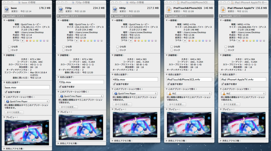
Task: Uncheck 拡張子を隠す in iPodTouch&iPhone3GS window
Action: click(x=168, y=84)
